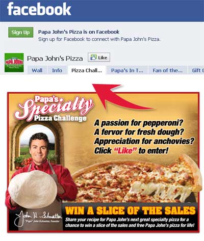The image size is (204, 241).
Task: Click the red arrow graphic pointing to tab
Action: [x=122, y=96]
